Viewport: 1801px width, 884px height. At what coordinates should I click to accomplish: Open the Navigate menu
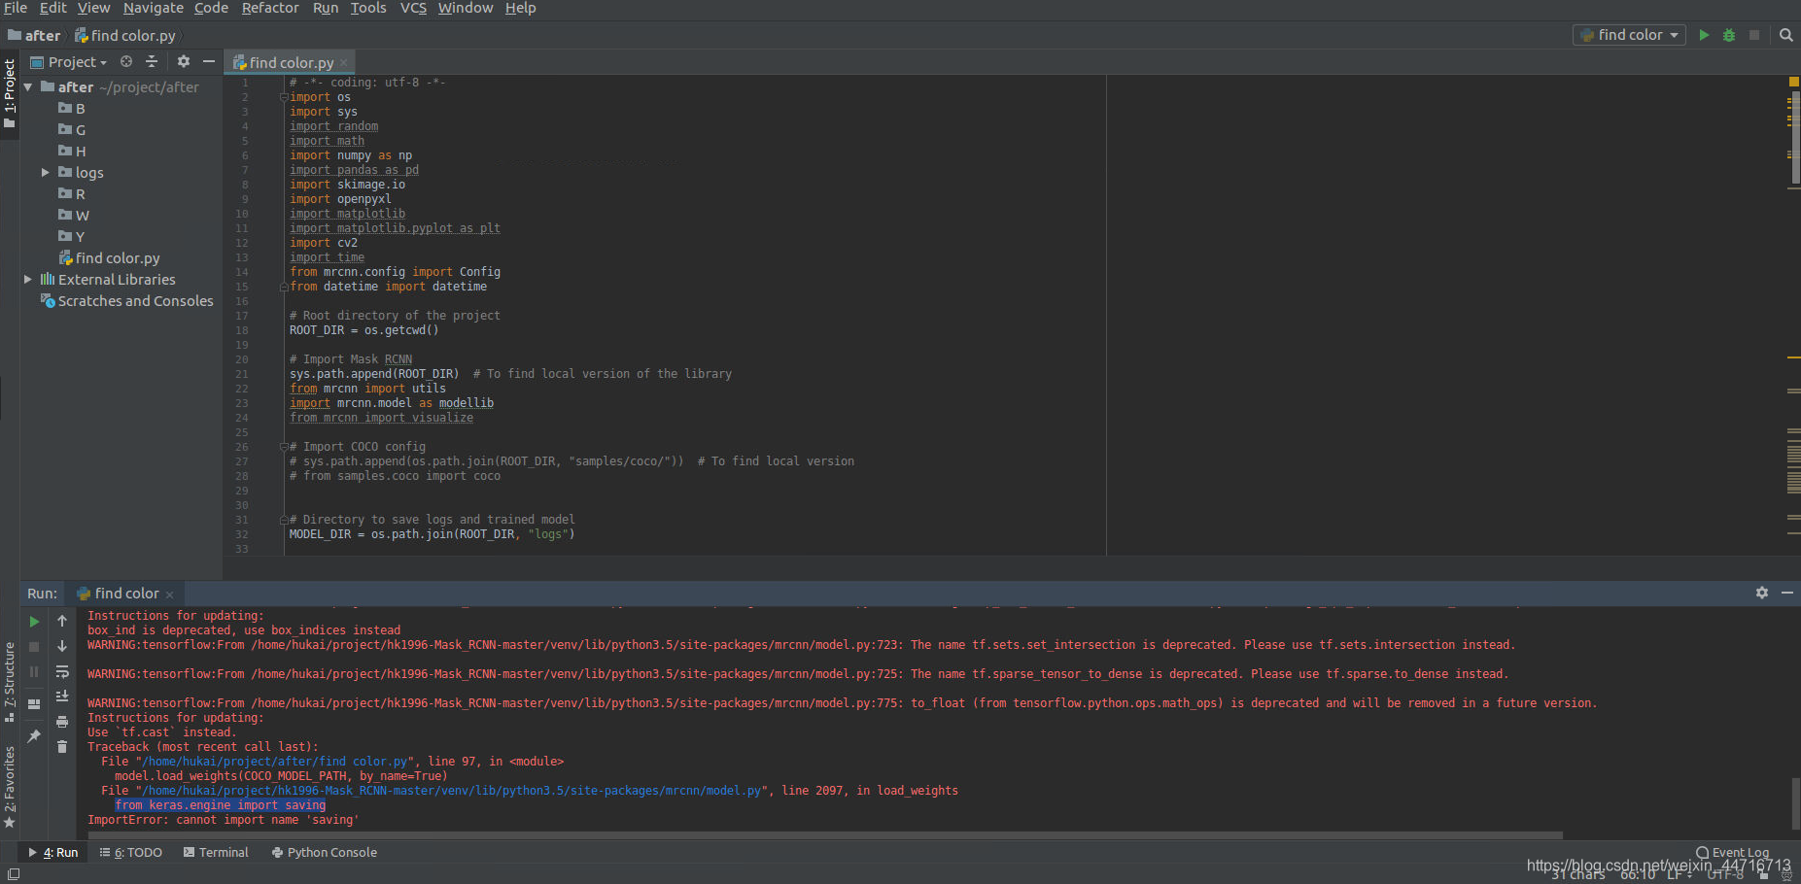pos(154,8)
